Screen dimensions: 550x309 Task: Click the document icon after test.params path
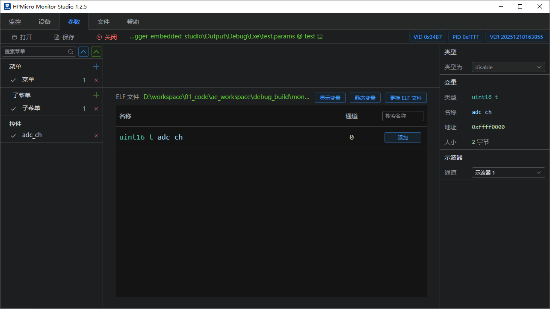pos(320,36)
